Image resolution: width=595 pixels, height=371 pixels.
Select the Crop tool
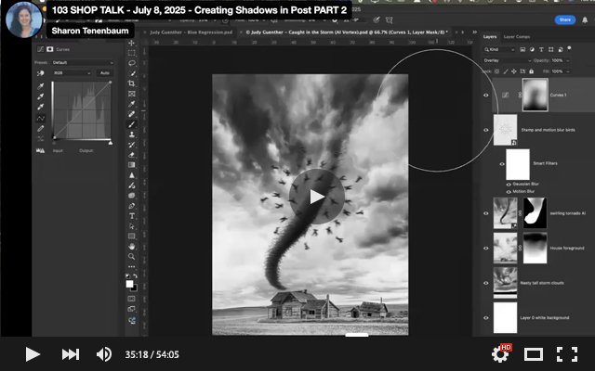point(132,83)
